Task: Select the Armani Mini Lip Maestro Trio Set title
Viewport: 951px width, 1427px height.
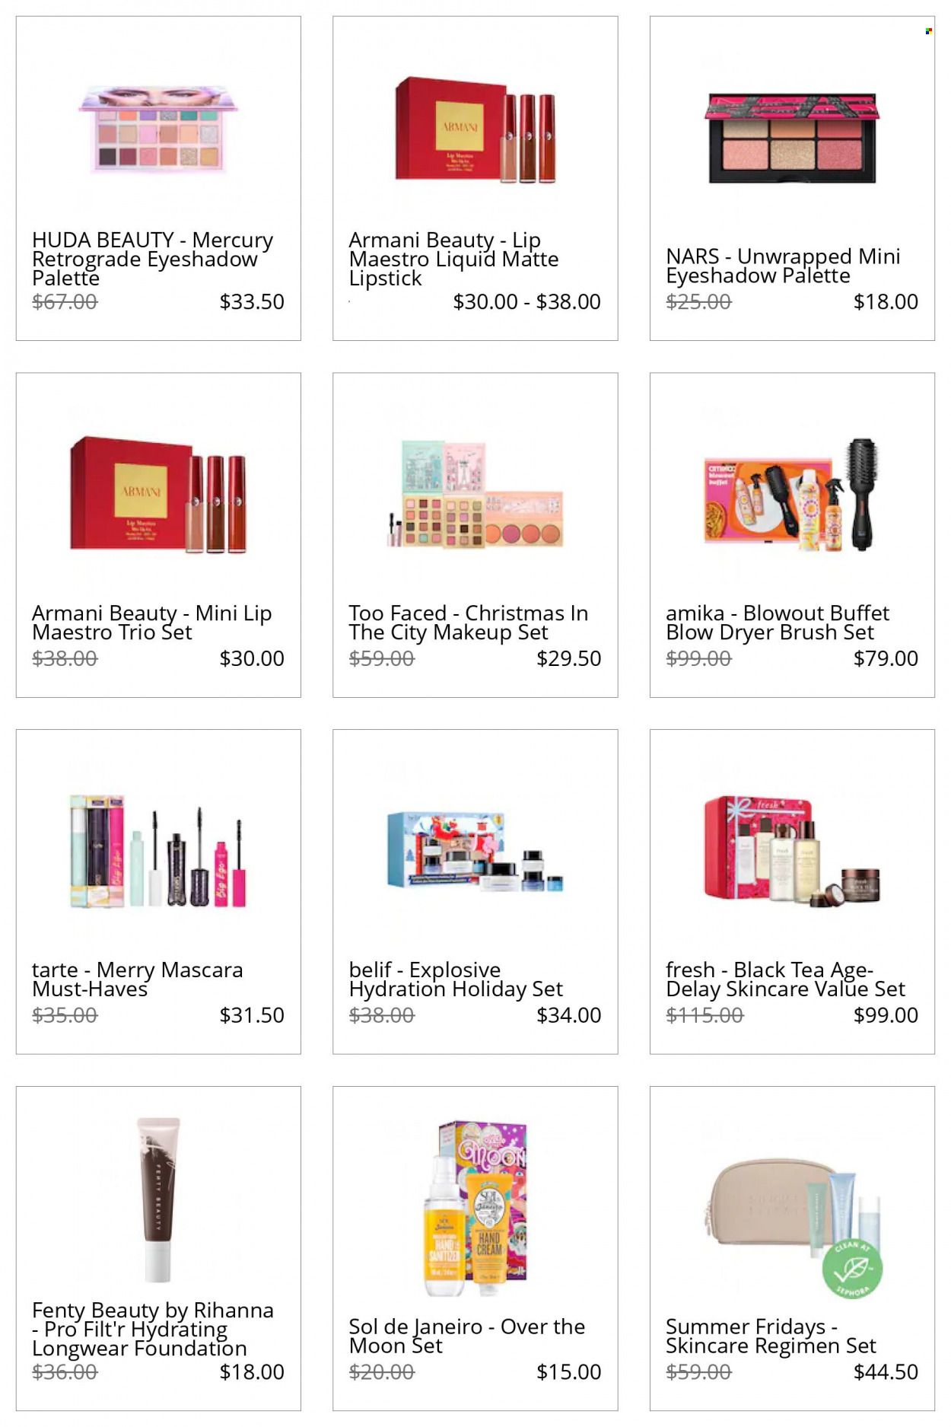Action: (151, 623)
